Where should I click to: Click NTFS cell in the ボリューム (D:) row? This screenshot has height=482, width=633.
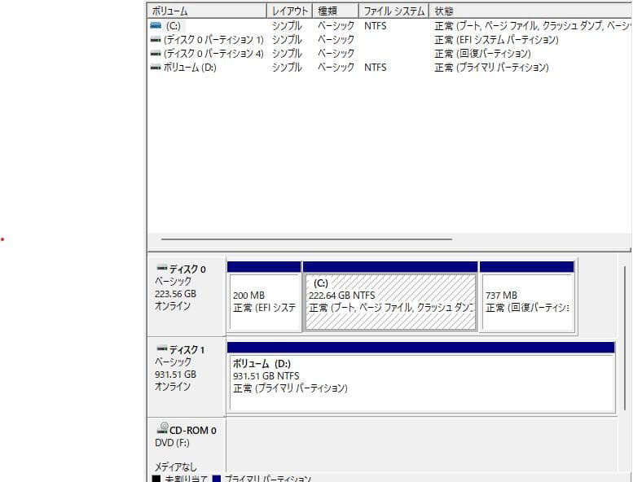pos(375,67)
